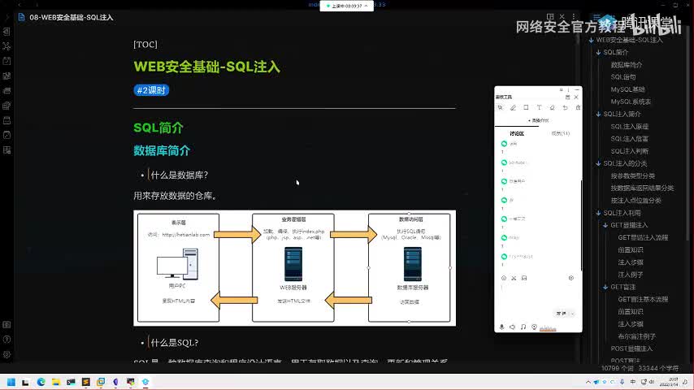
Task: Open settings gear at bottom of left sidebar
Action: pyautogui.click(x=7, y=354)
